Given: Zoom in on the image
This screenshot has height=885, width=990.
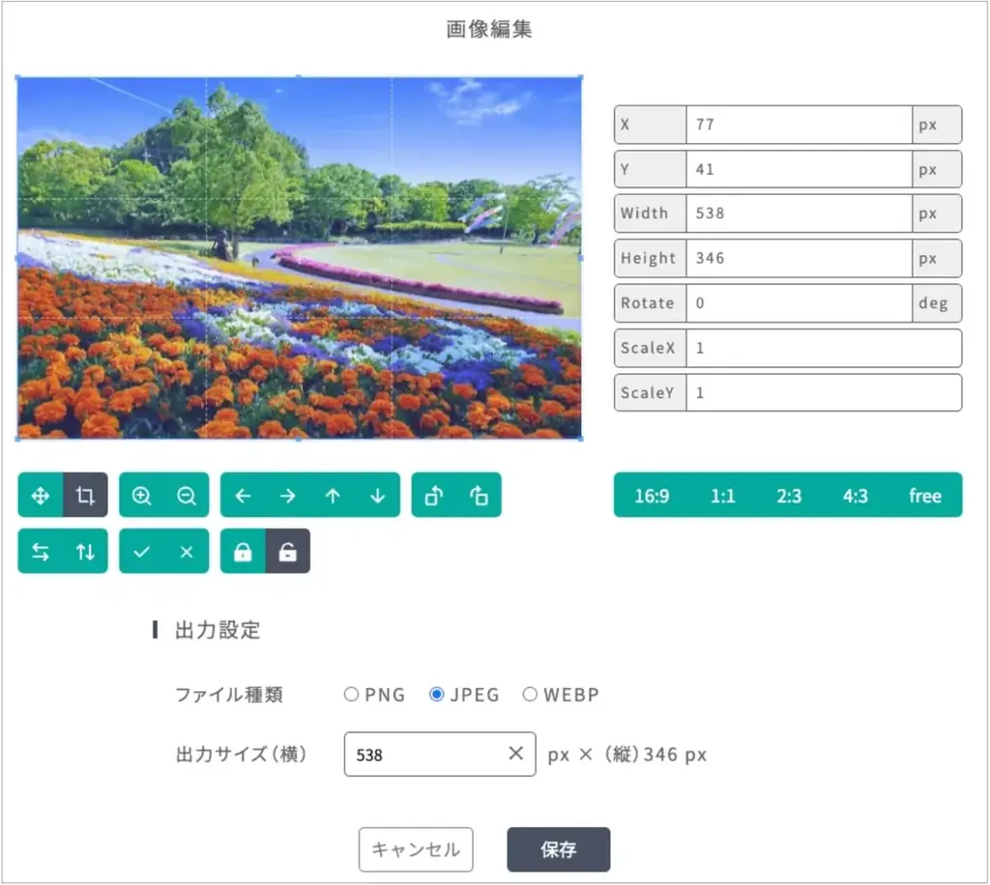Looking at the screenshot, I should tap(143, 495).
